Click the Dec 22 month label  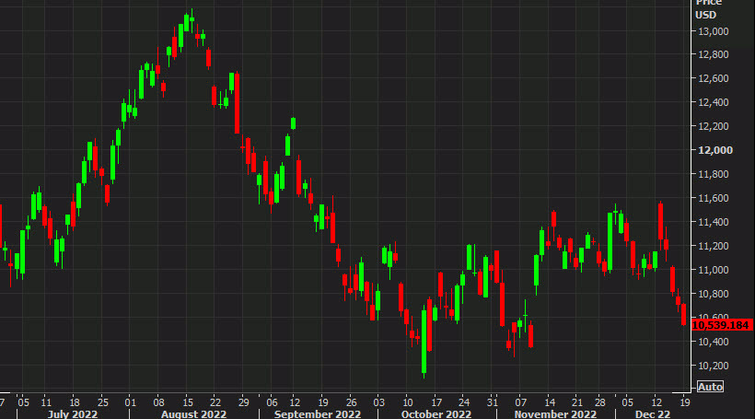tap(653, 414)
